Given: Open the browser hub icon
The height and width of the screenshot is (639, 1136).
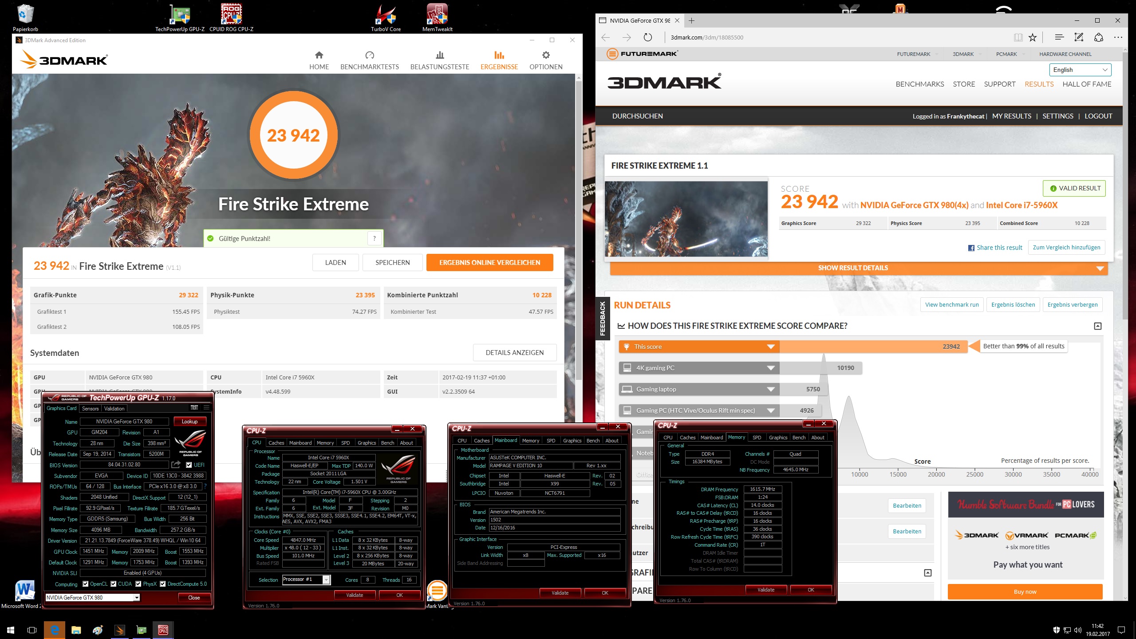Looking at the screenshot, I should tap(1059, 37).
